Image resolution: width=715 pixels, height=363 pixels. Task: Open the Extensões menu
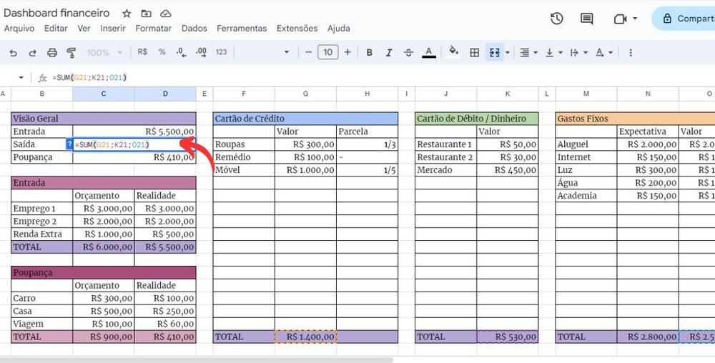297,29
